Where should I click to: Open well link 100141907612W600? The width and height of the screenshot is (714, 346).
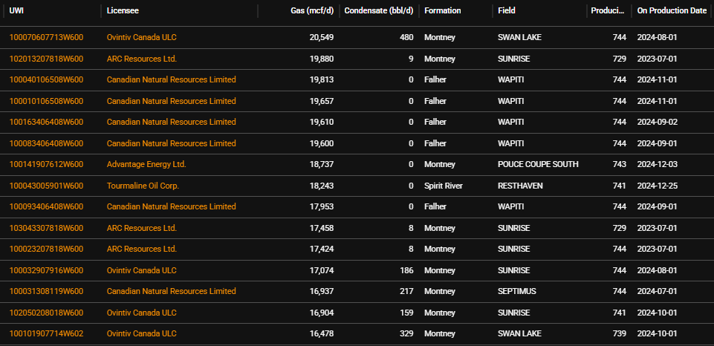(46, 164)
